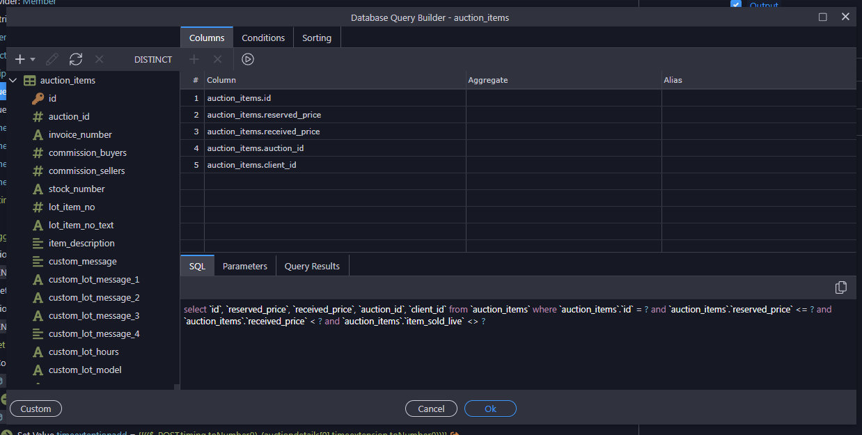Open the add dropdown arrow

click(33, 60)
